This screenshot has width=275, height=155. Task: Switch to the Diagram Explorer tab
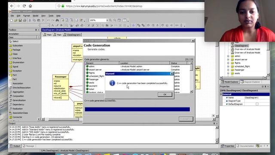(x=250, y=82)
